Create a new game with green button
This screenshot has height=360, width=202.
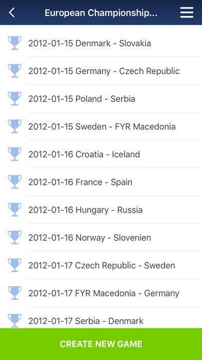[x=101, y=344]
